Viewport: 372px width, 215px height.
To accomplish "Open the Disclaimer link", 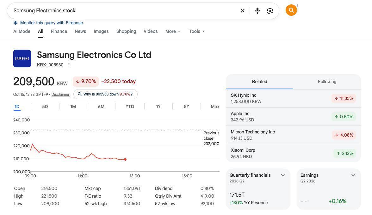I will pyautogui.click(x=60, y=94).
